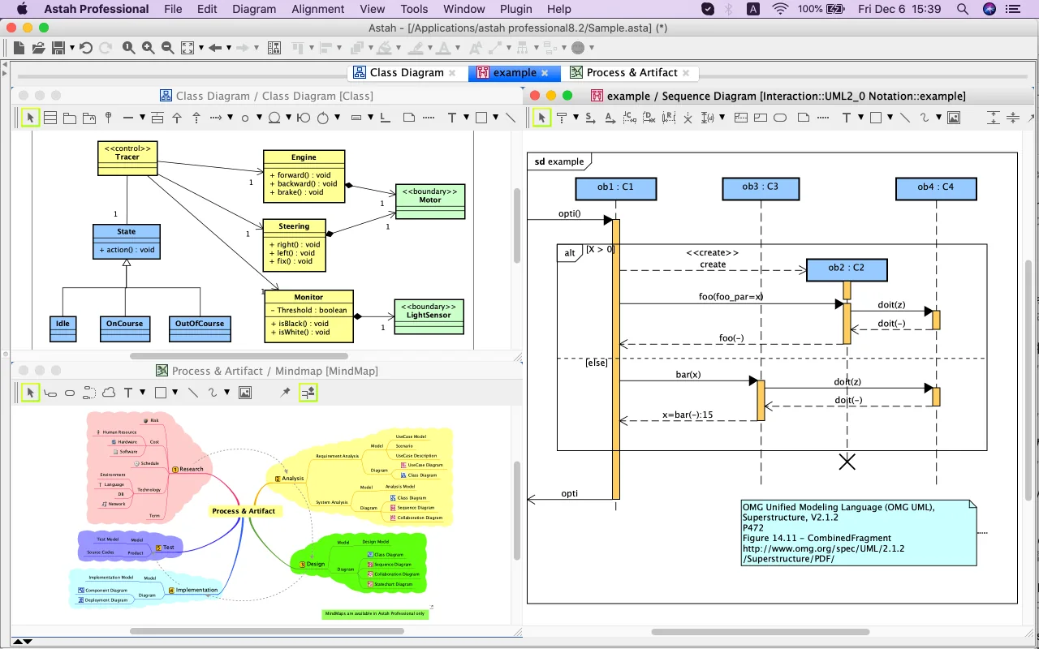Screen dimensions: 1039x649
Task: Select the Realization dashed arrow tool
Action: 196,118
